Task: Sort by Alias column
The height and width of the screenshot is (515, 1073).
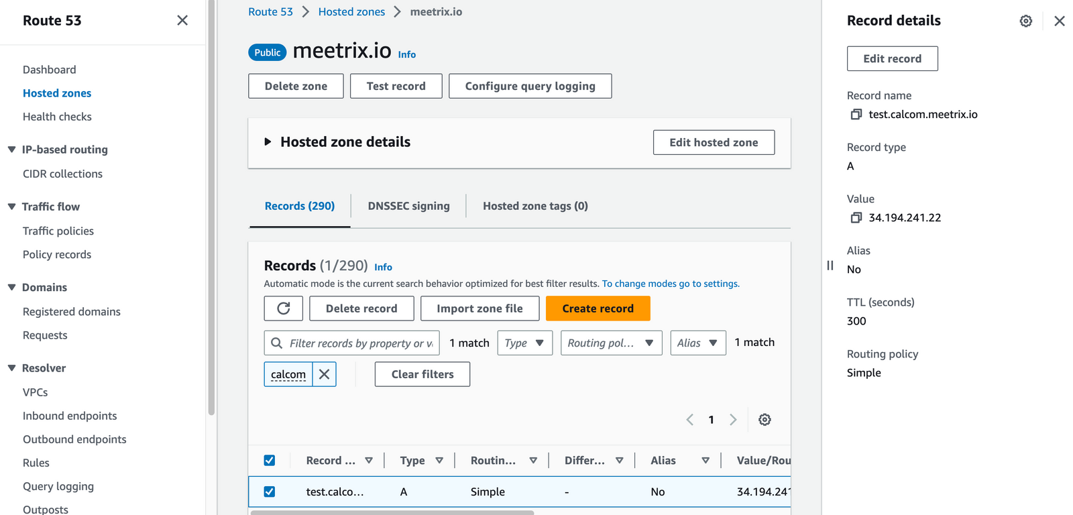Action: (x=705, y=461)
